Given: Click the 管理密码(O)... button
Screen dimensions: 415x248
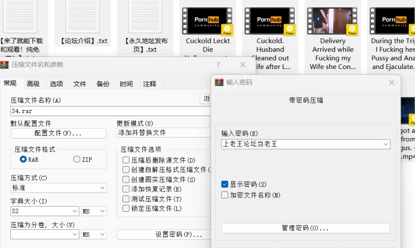Looking at the screenshot, I should click(x=306, y=228).
